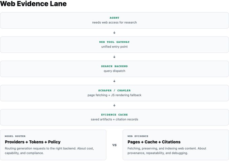Viewport: 229px width, 164px height.
Task: Select the EVIDENCE CACHE card
Action: pyautogui.click(x=115, y=117)
